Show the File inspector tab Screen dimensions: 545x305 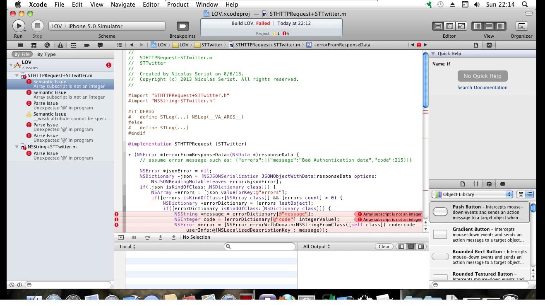476,45
